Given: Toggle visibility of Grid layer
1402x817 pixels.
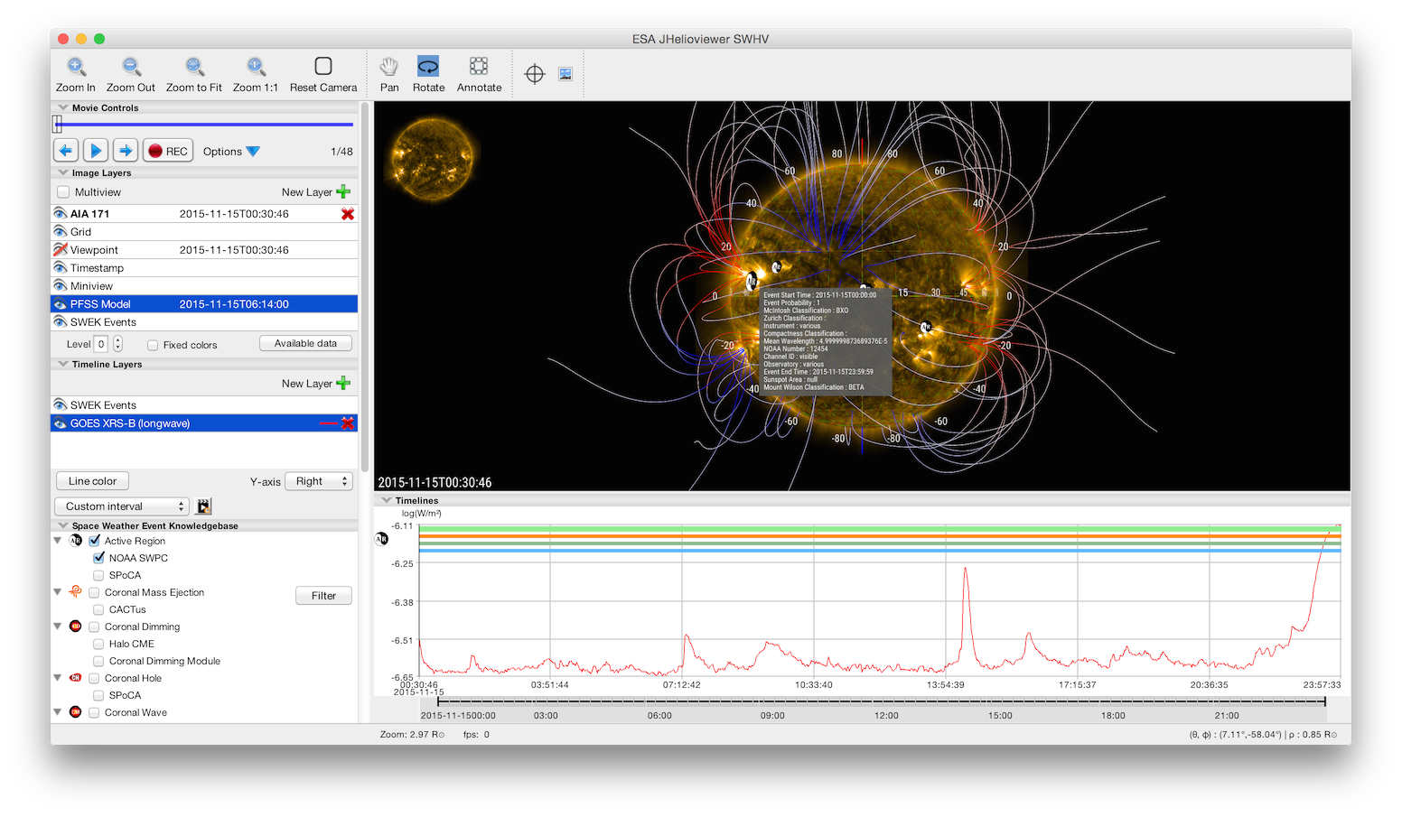Looking at the screenshot, I should (x=61, y=232).
